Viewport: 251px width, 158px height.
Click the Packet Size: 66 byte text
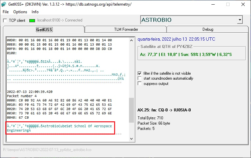[154, 123]
